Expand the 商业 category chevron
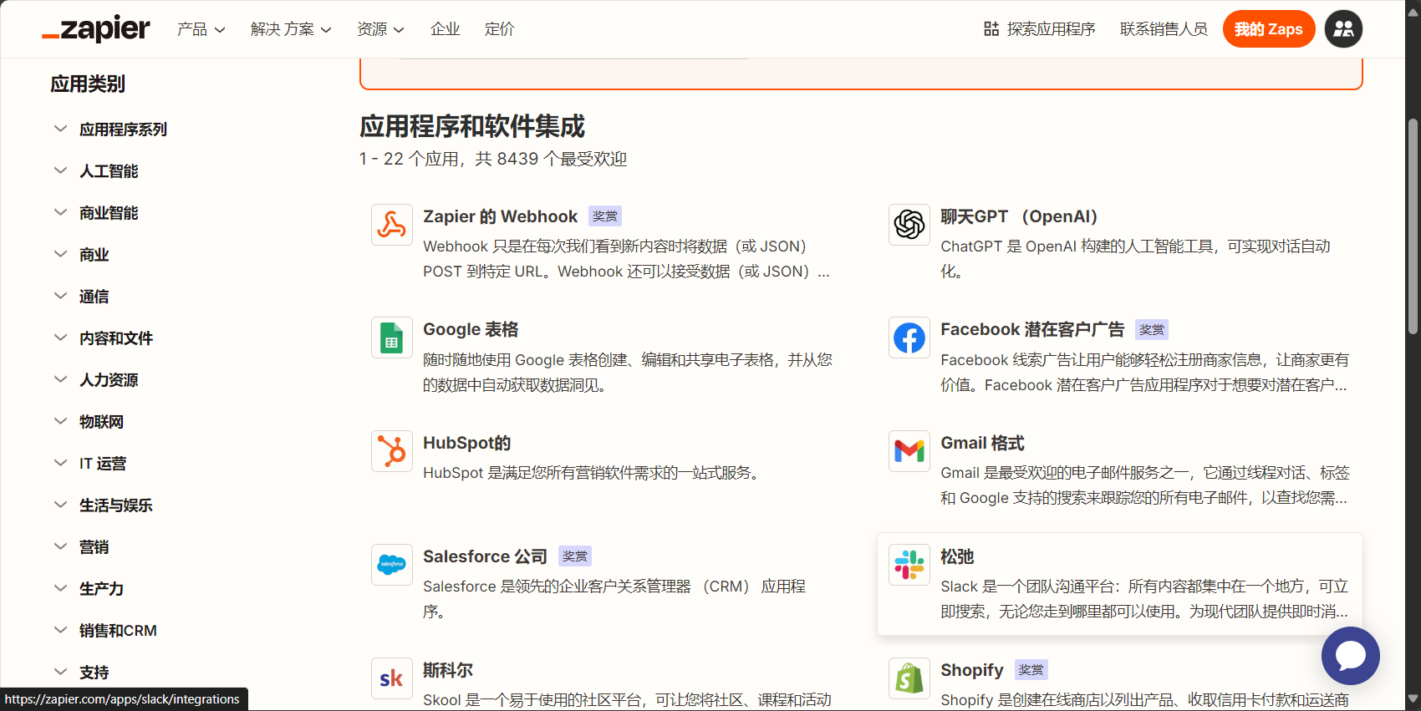The image size is (1421, 711). 60,254
